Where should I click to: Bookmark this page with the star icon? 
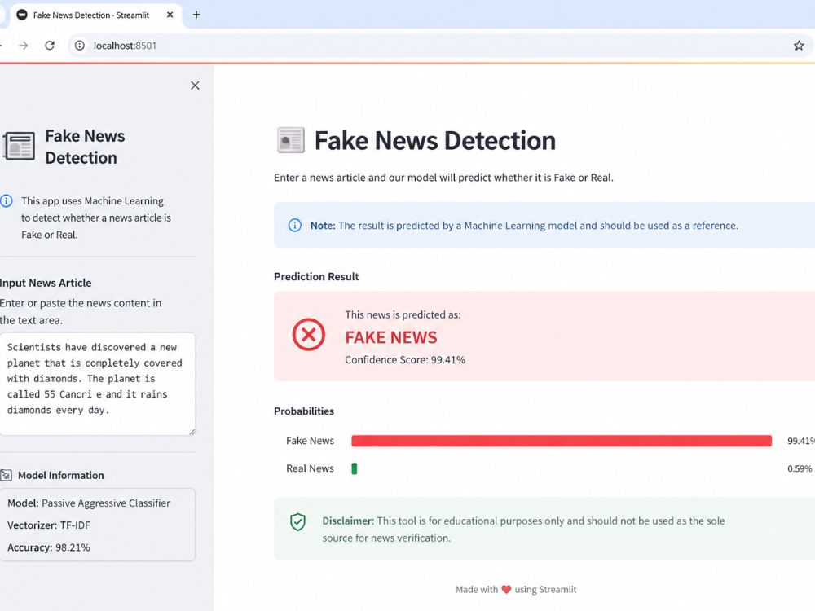tap(799, 45)
